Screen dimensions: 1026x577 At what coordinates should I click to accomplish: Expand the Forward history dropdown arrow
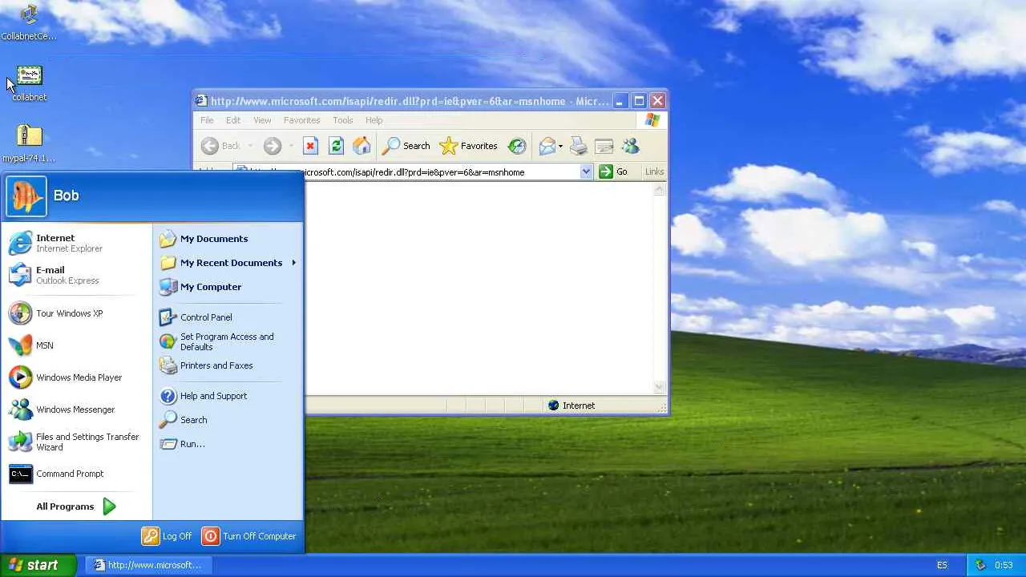[x=290, y=146]
